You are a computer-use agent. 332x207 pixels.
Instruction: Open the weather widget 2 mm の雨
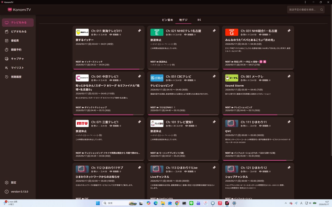[x=11, y=203]
